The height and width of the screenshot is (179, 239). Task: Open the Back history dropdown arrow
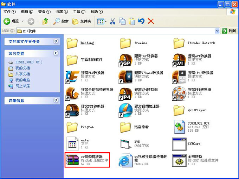23,21
